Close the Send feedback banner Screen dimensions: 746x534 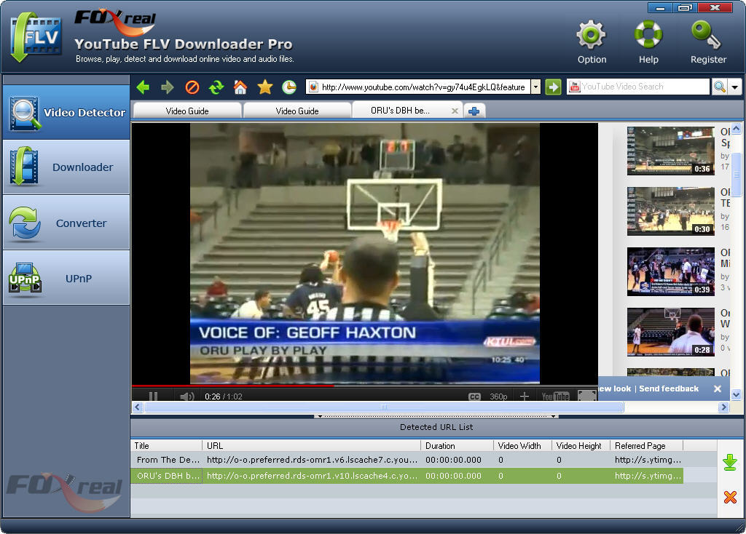pyautogui.click(x=718, y=388)
